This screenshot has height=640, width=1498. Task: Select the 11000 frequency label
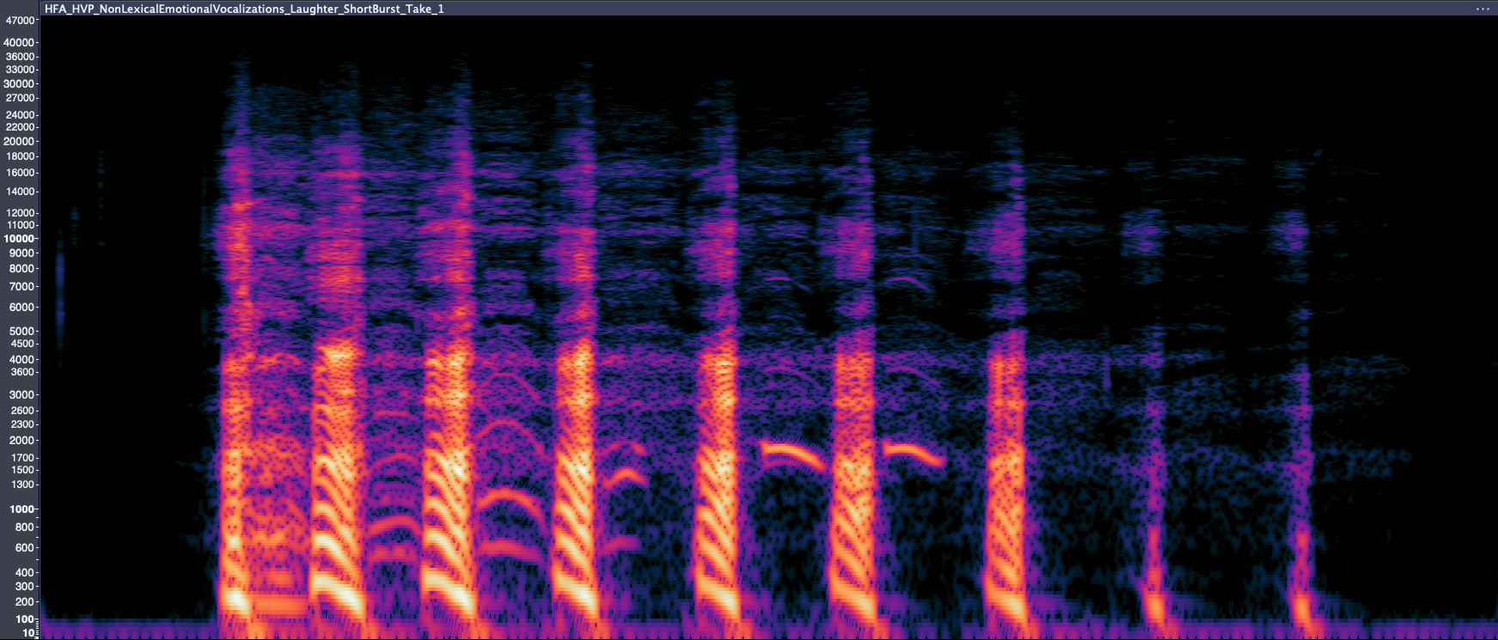tap(20, 225)
